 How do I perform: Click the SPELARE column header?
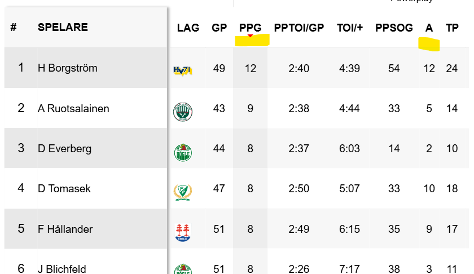(63, 27)
